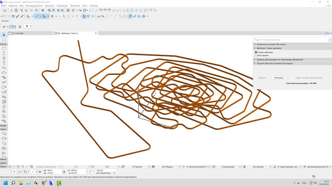This screenshot has width=332, height=187.
Task: Close the '3D / Выборка, Этаж 1' tab
Action: [x=96, y=33]
